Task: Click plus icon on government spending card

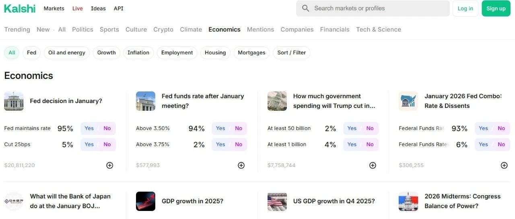Action: click(373, 165)
